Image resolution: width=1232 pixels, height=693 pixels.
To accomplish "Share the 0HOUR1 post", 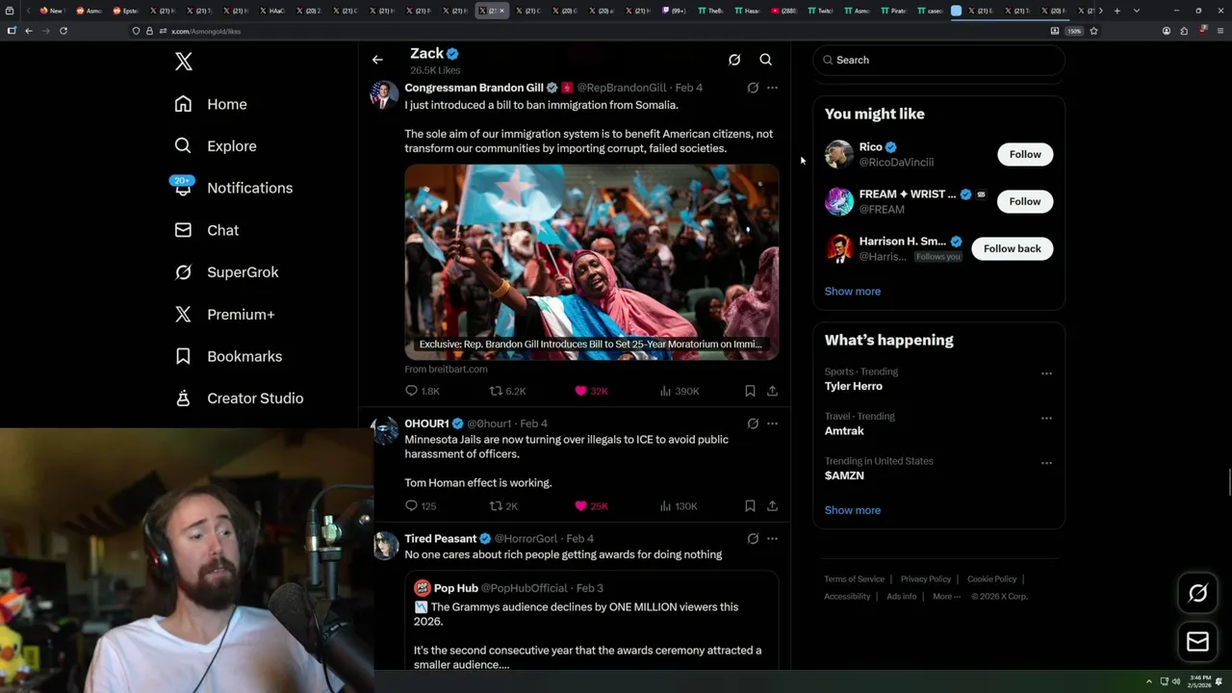I will [772, 506].
